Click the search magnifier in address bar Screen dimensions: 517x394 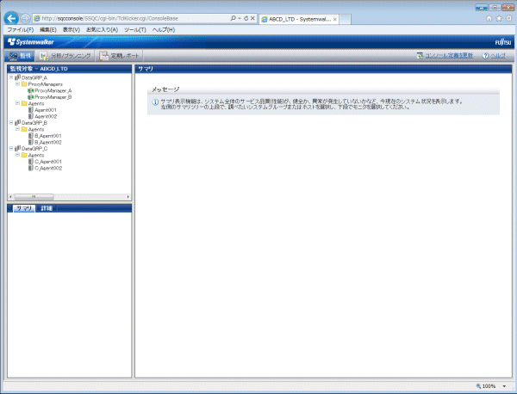(234, 18)
